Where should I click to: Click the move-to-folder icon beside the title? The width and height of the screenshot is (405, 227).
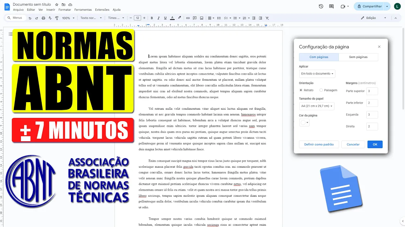pos(64,5)
